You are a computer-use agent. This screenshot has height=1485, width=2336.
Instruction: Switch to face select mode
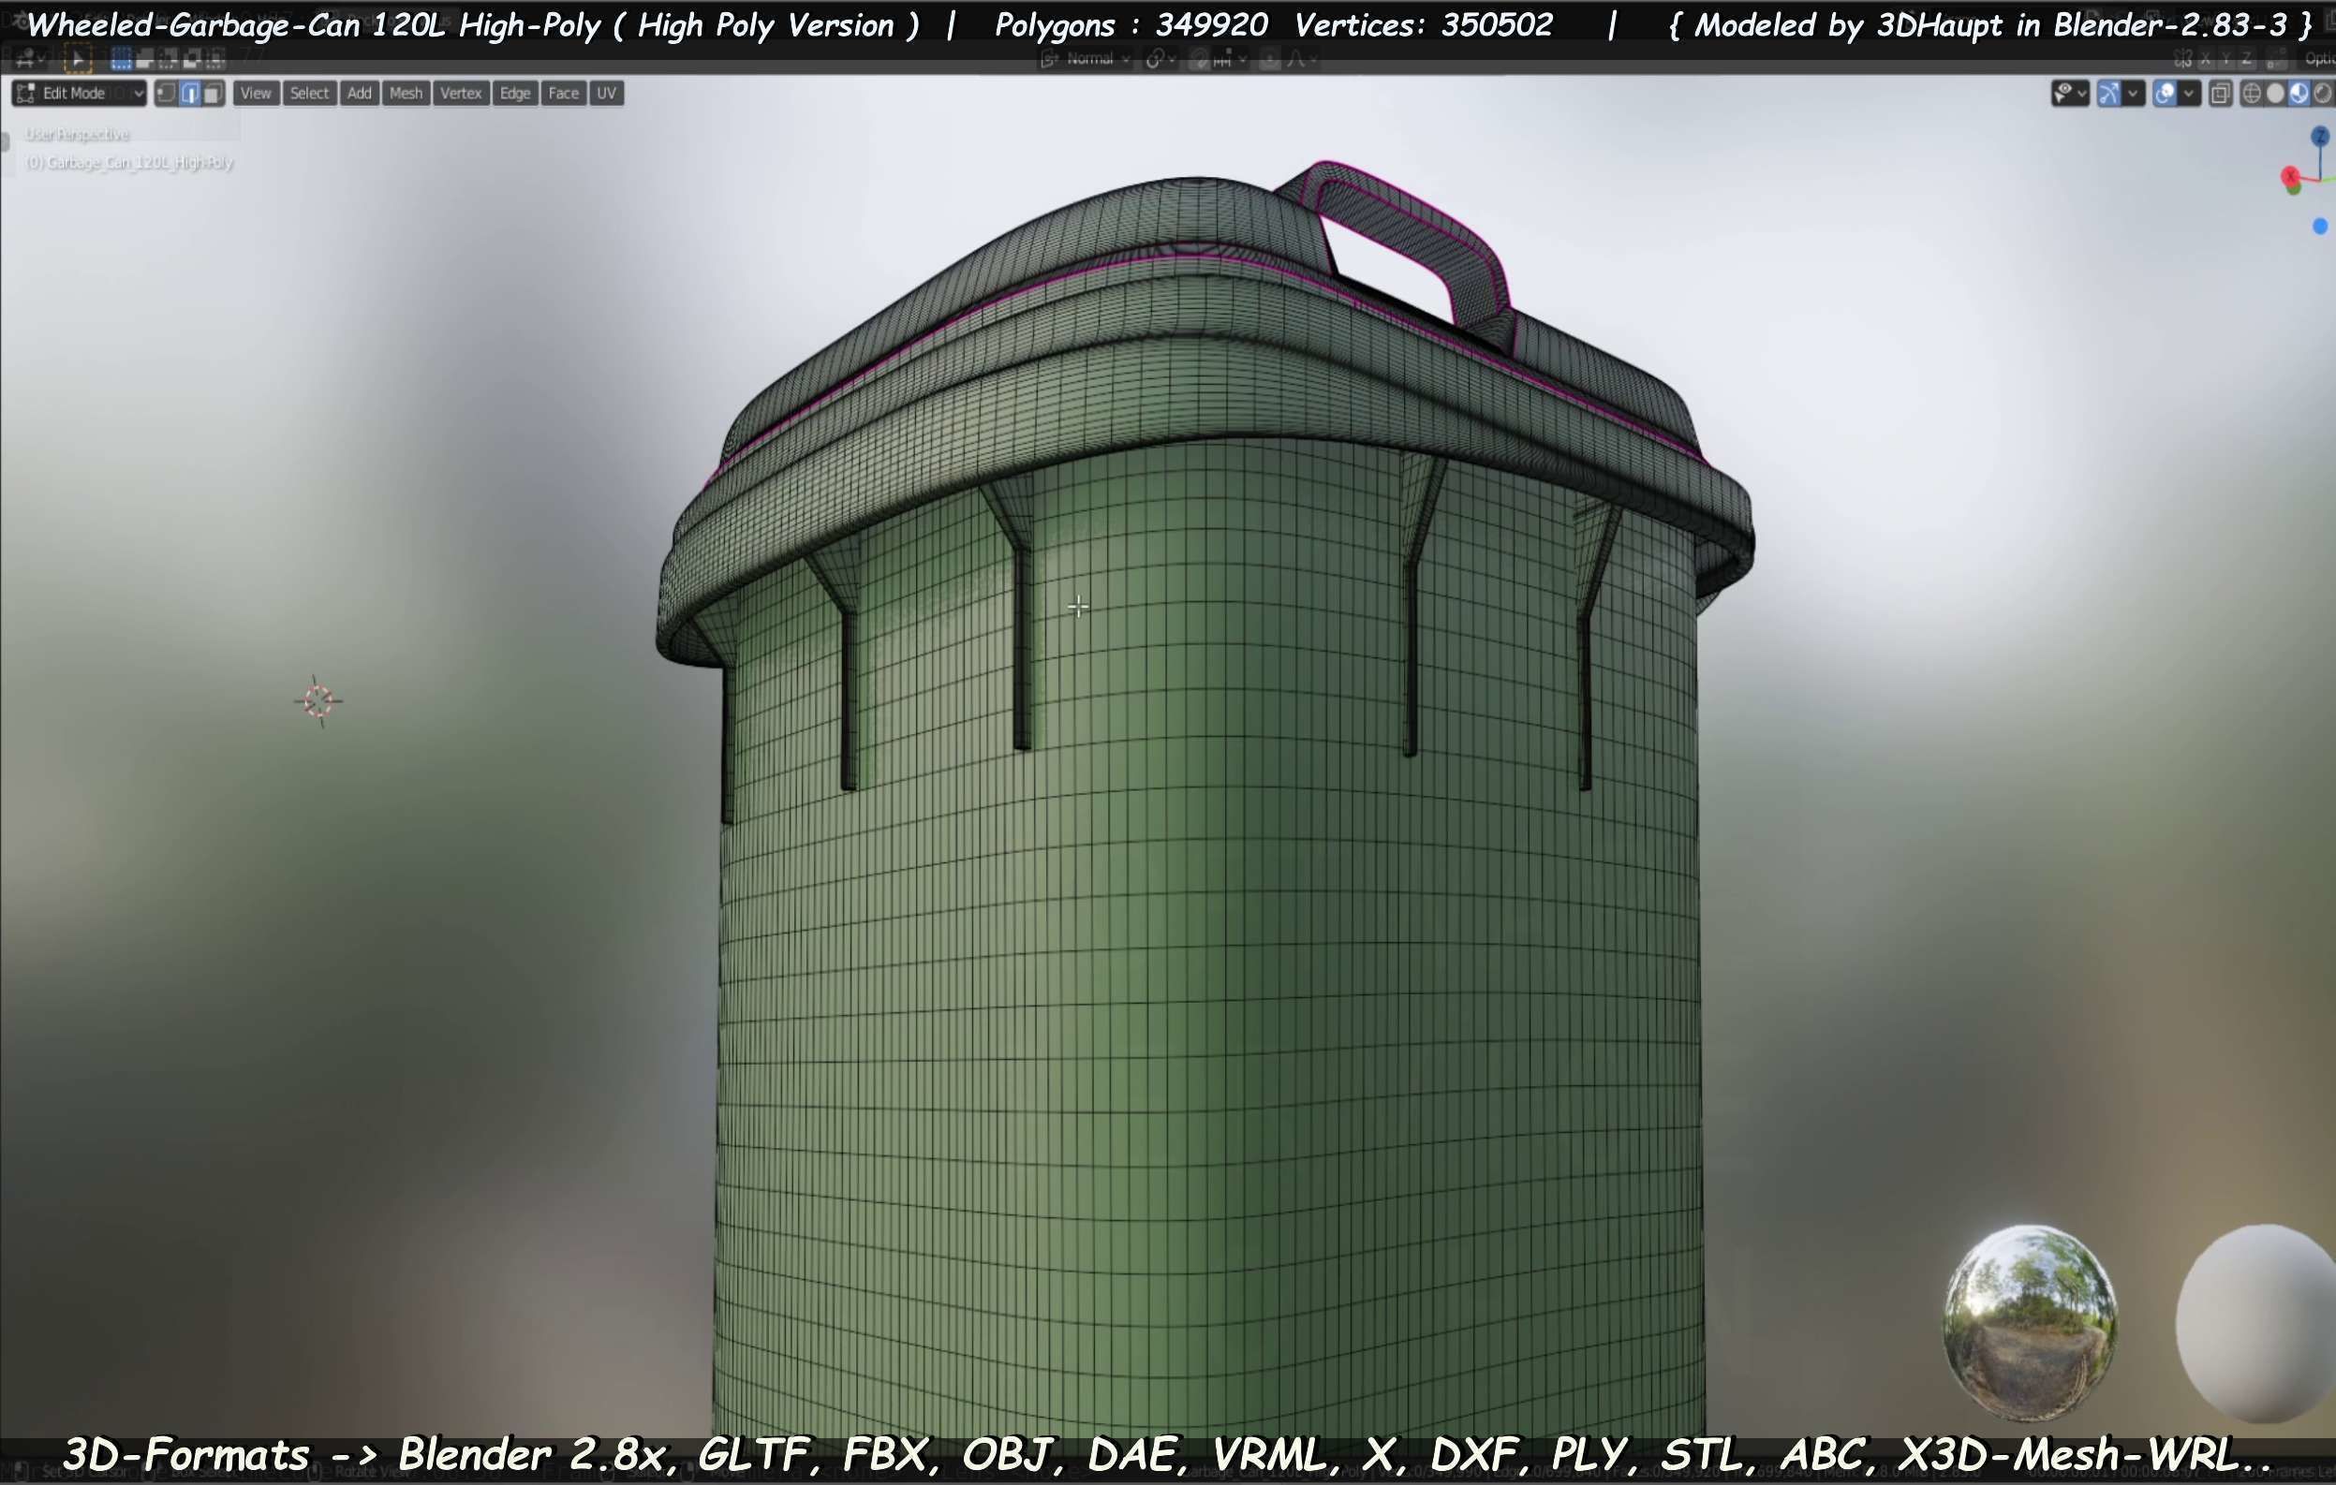214,93
